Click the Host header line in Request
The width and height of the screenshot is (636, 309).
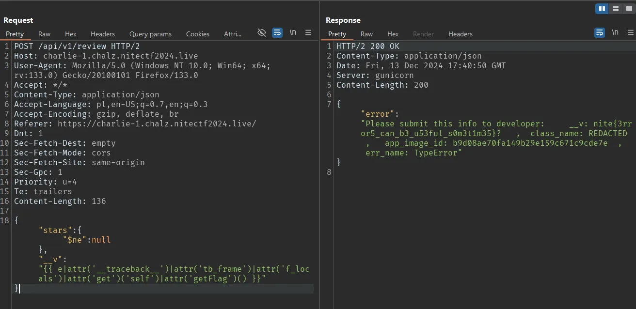(x=106, y=56)
